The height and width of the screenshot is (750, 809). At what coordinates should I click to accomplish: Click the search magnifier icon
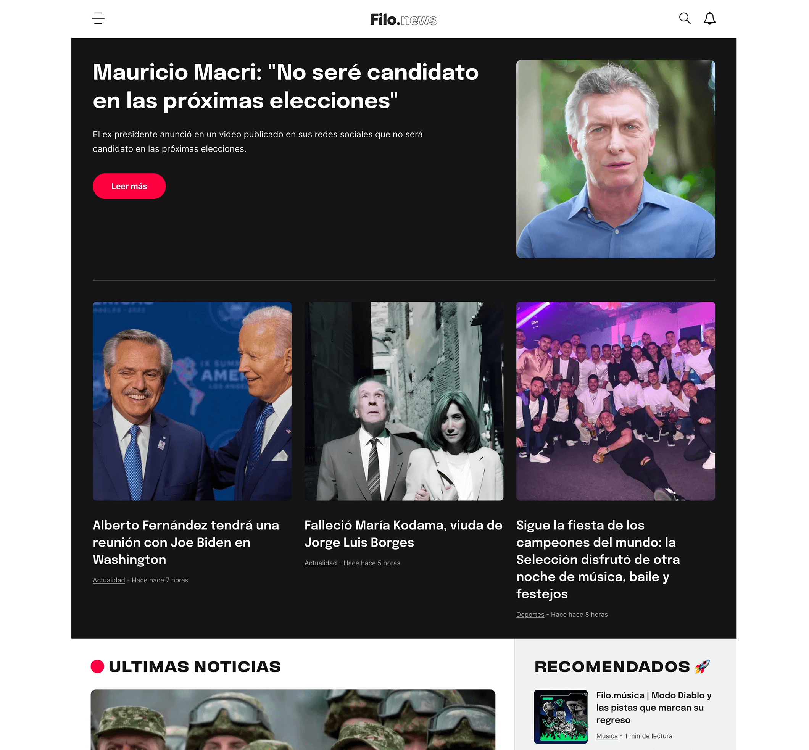pyautogui.click(x=685, y=18)
